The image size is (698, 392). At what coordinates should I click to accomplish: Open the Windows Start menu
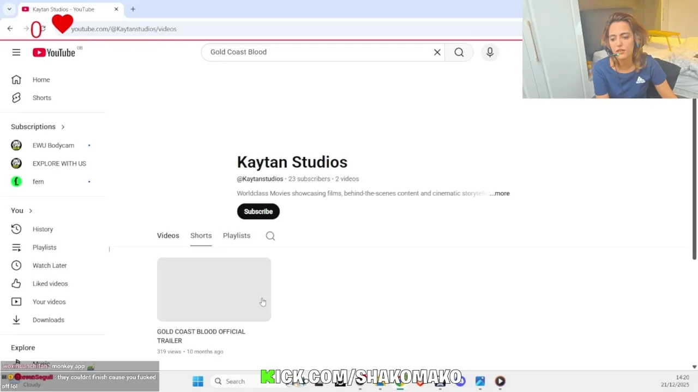(x=198, y=381)
